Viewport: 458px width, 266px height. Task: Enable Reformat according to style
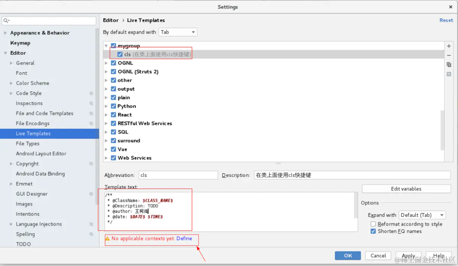(373, 224)
